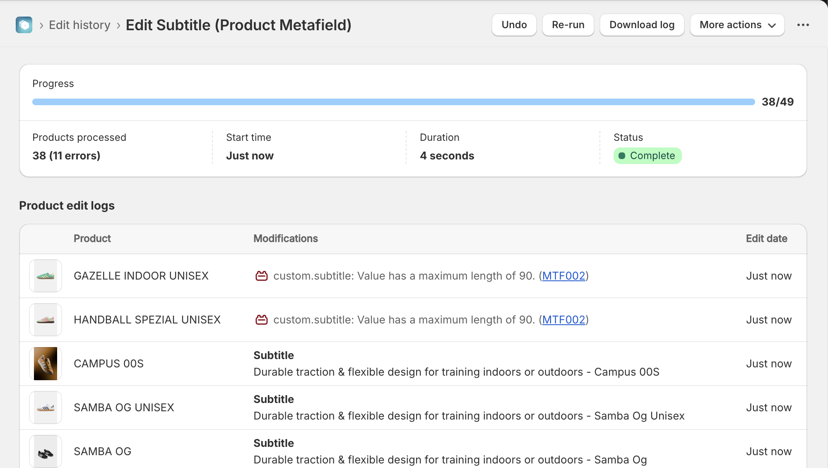This screenshot has height=468, width=828.
Task: Select GAZELLE INDOOR UNISEX product name
Action: (141, 276)
